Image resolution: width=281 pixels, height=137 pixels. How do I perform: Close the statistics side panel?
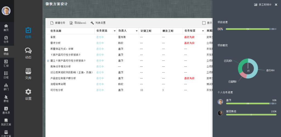point(276,5)
